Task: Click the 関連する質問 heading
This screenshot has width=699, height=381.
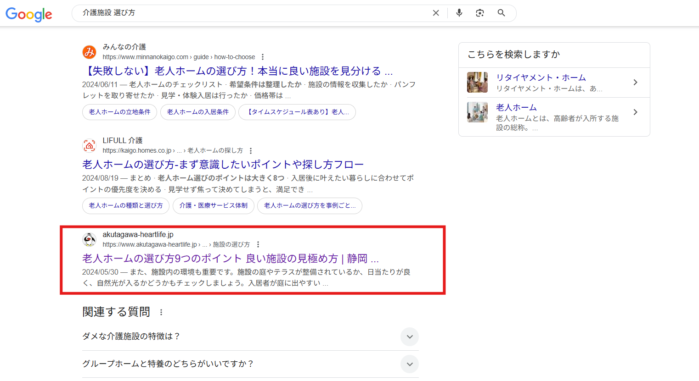Action: [x=116, y=312]
